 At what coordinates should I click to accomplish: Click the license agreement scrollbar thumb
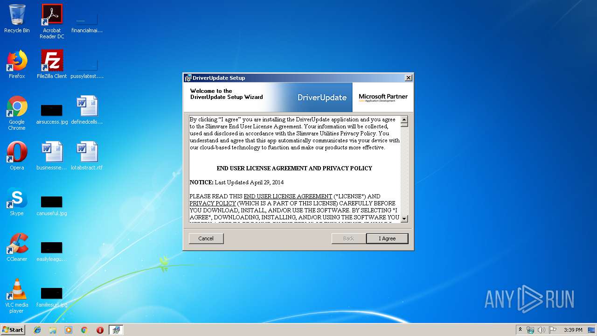click(x=404, y=125)
